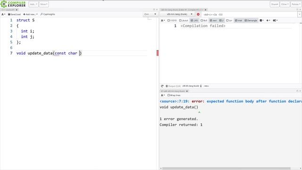Open the Add dropdown in top bar
This screenshot has height=170, width=302.
34,4
